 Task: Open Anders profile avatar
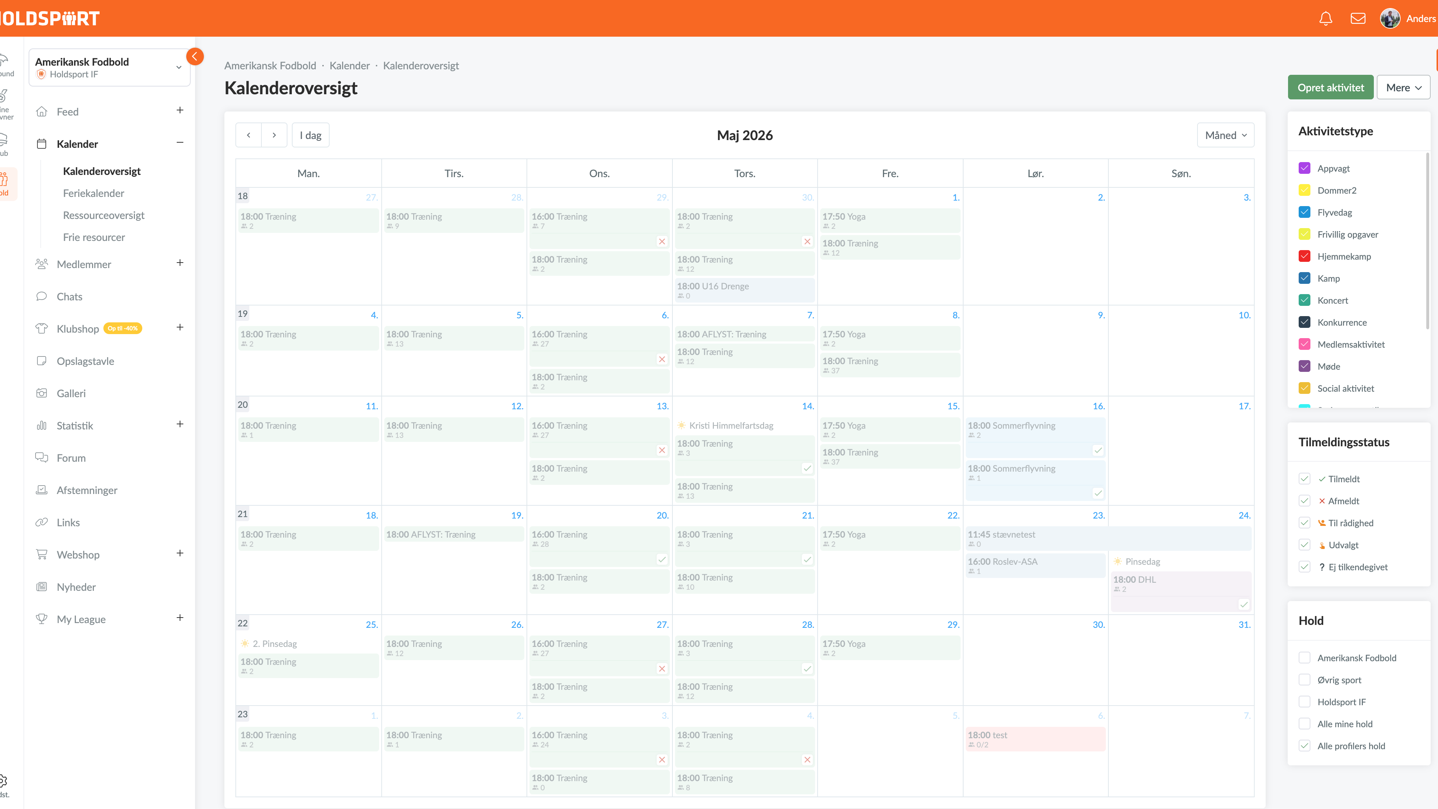pyautogui.click(x=1390, y=18)
